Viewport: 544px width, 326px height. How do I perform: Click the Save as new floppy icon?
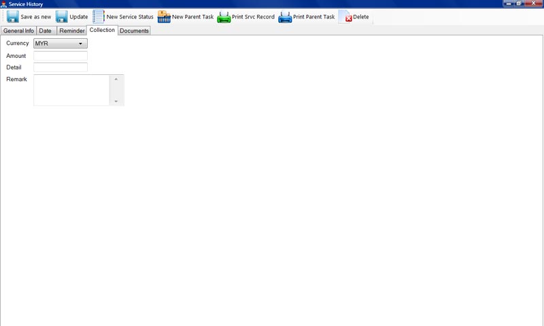point(13,16)
